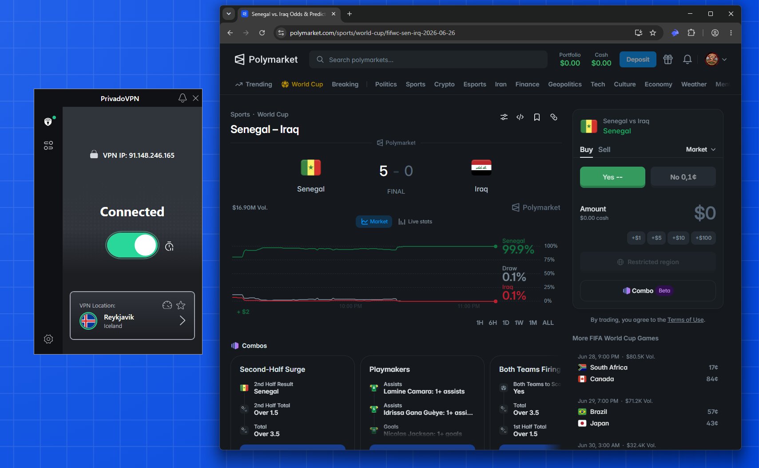
Task: Switch to the Sell tab
Action: click(604, 150)
